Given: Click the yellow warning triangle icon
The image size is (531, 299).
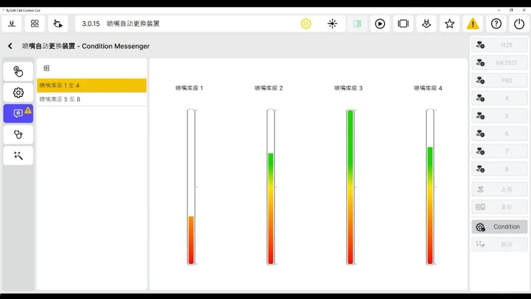Looking at the screenshot, I should [x=472, y=24].
